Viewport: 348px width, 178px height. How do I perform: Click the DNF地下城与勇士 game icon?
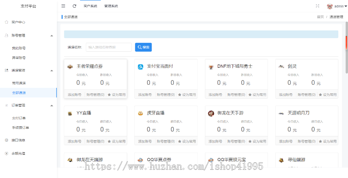coord(211,67)
